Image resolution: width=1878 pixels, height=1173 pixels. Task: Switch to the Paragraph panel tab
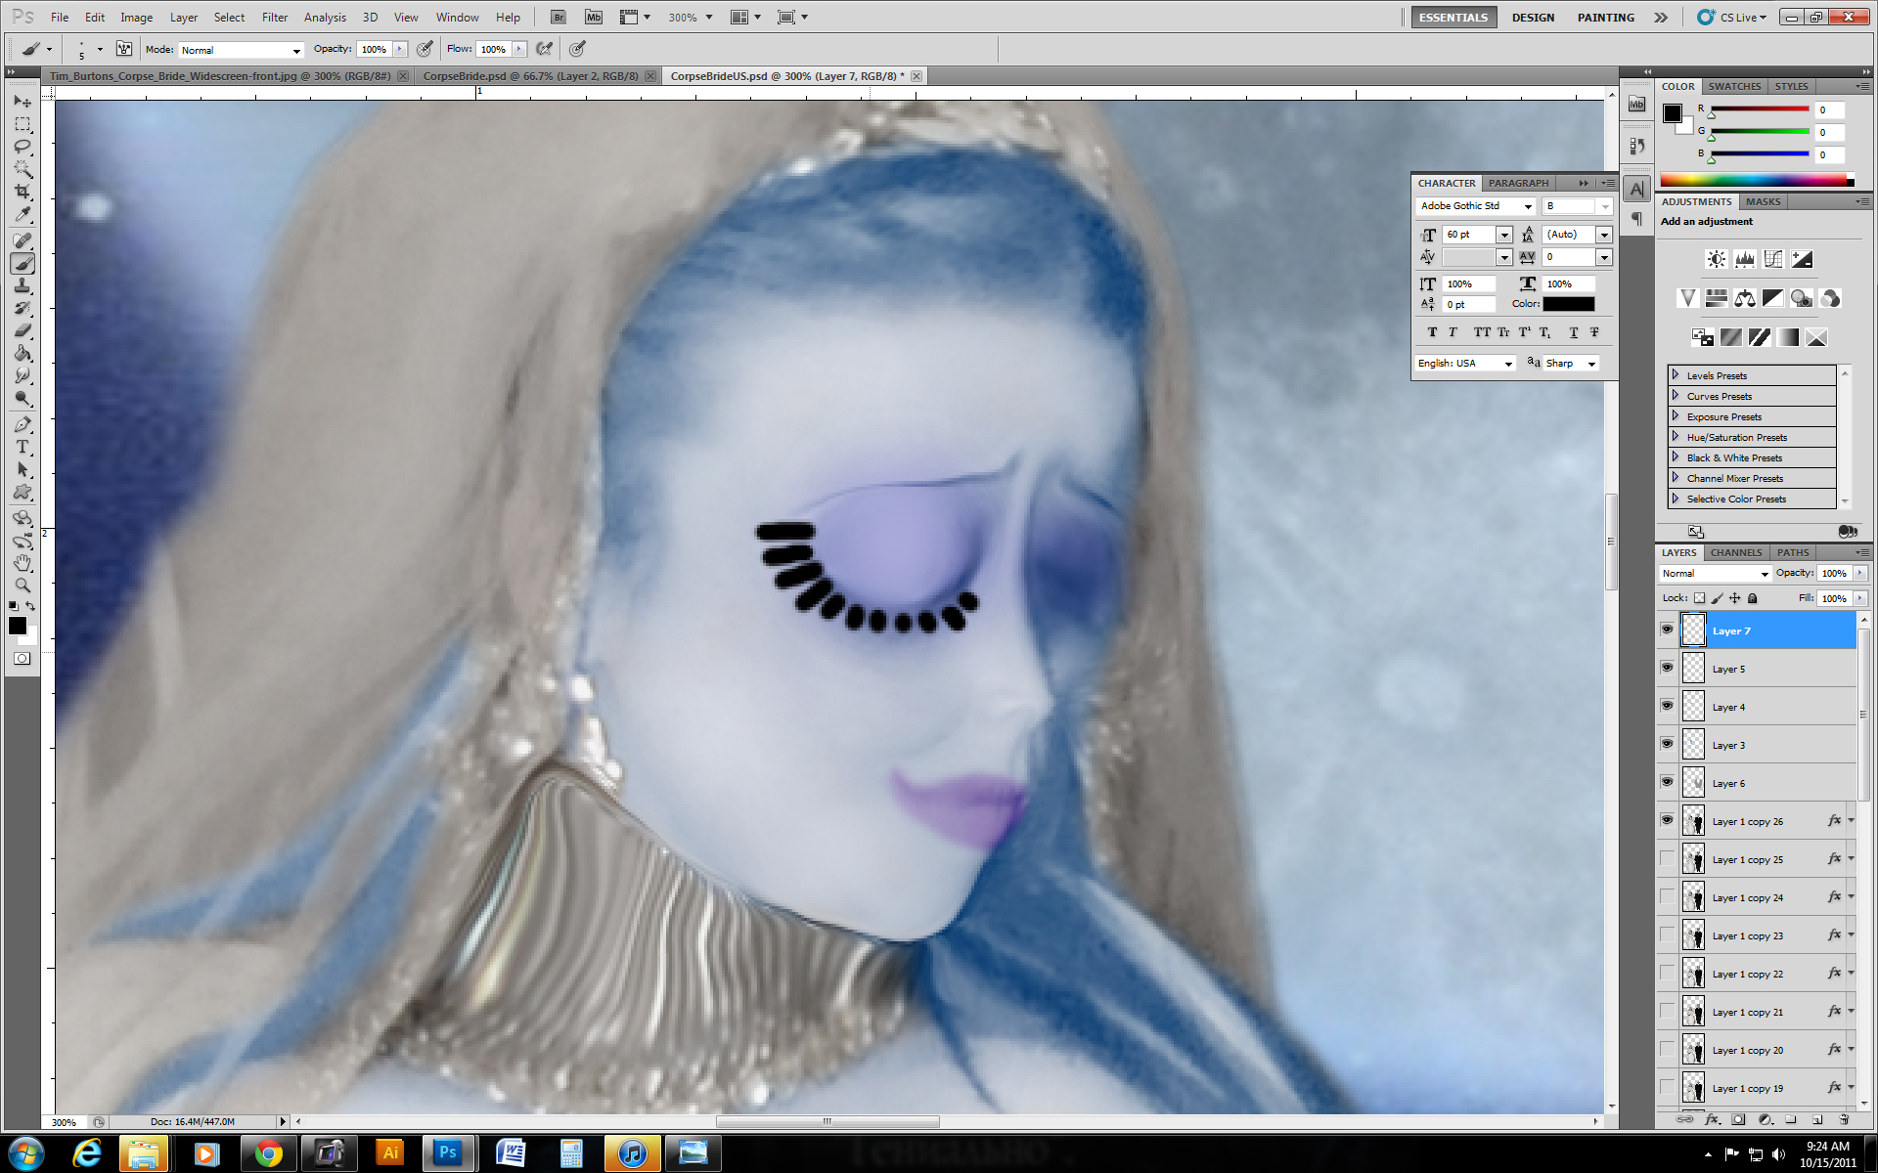pyautogui.click(x=1518, y=184)
